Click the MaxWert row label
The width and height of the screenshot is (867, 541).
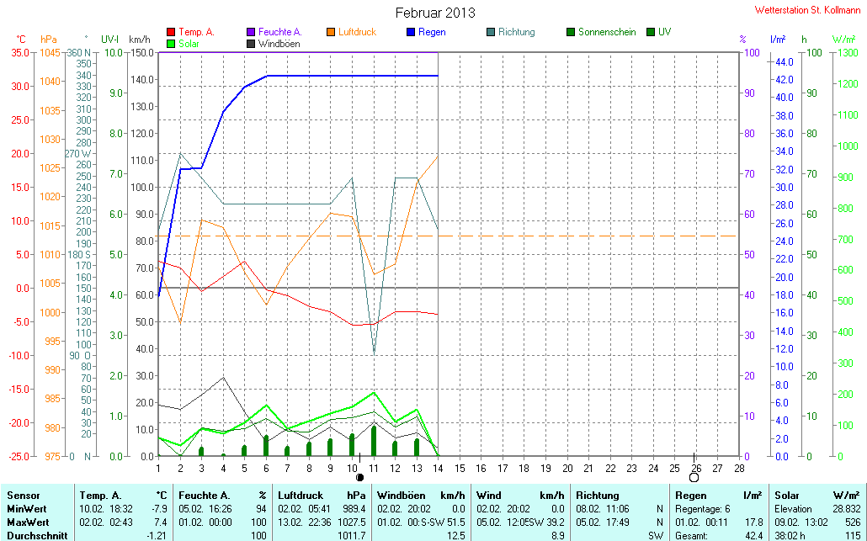27,522
